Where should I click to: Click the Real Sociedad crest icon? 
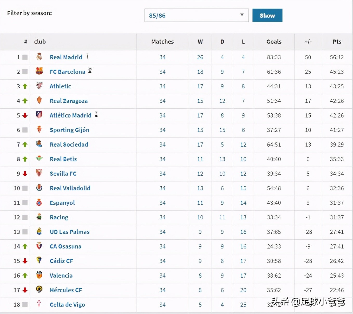39,144
